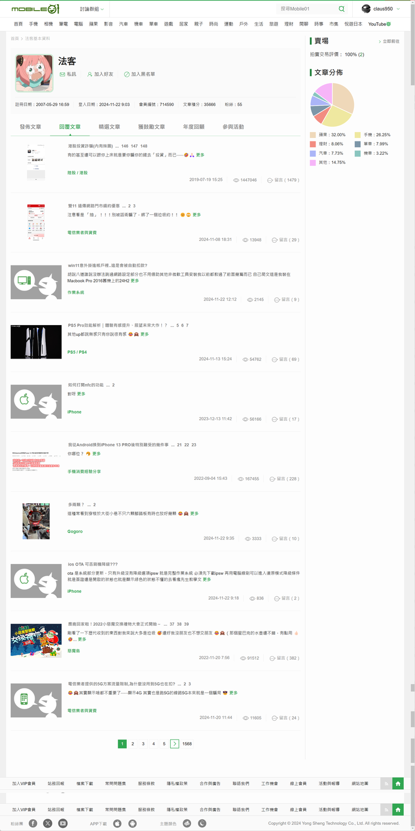
Task: Click the X (Twitter) footer icon
Action: point(48,823)
